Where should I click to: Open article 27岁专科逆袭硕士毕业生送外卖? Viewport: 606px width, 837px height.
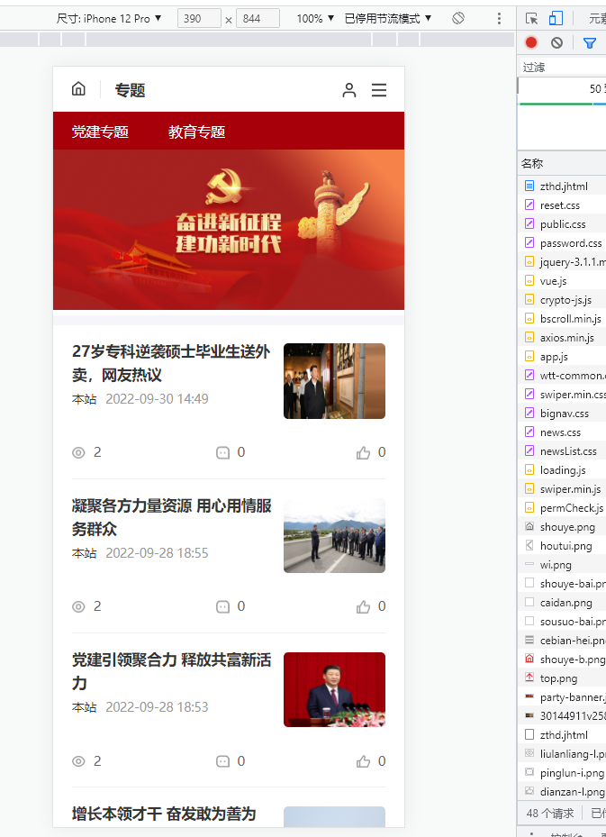point(171,363)
